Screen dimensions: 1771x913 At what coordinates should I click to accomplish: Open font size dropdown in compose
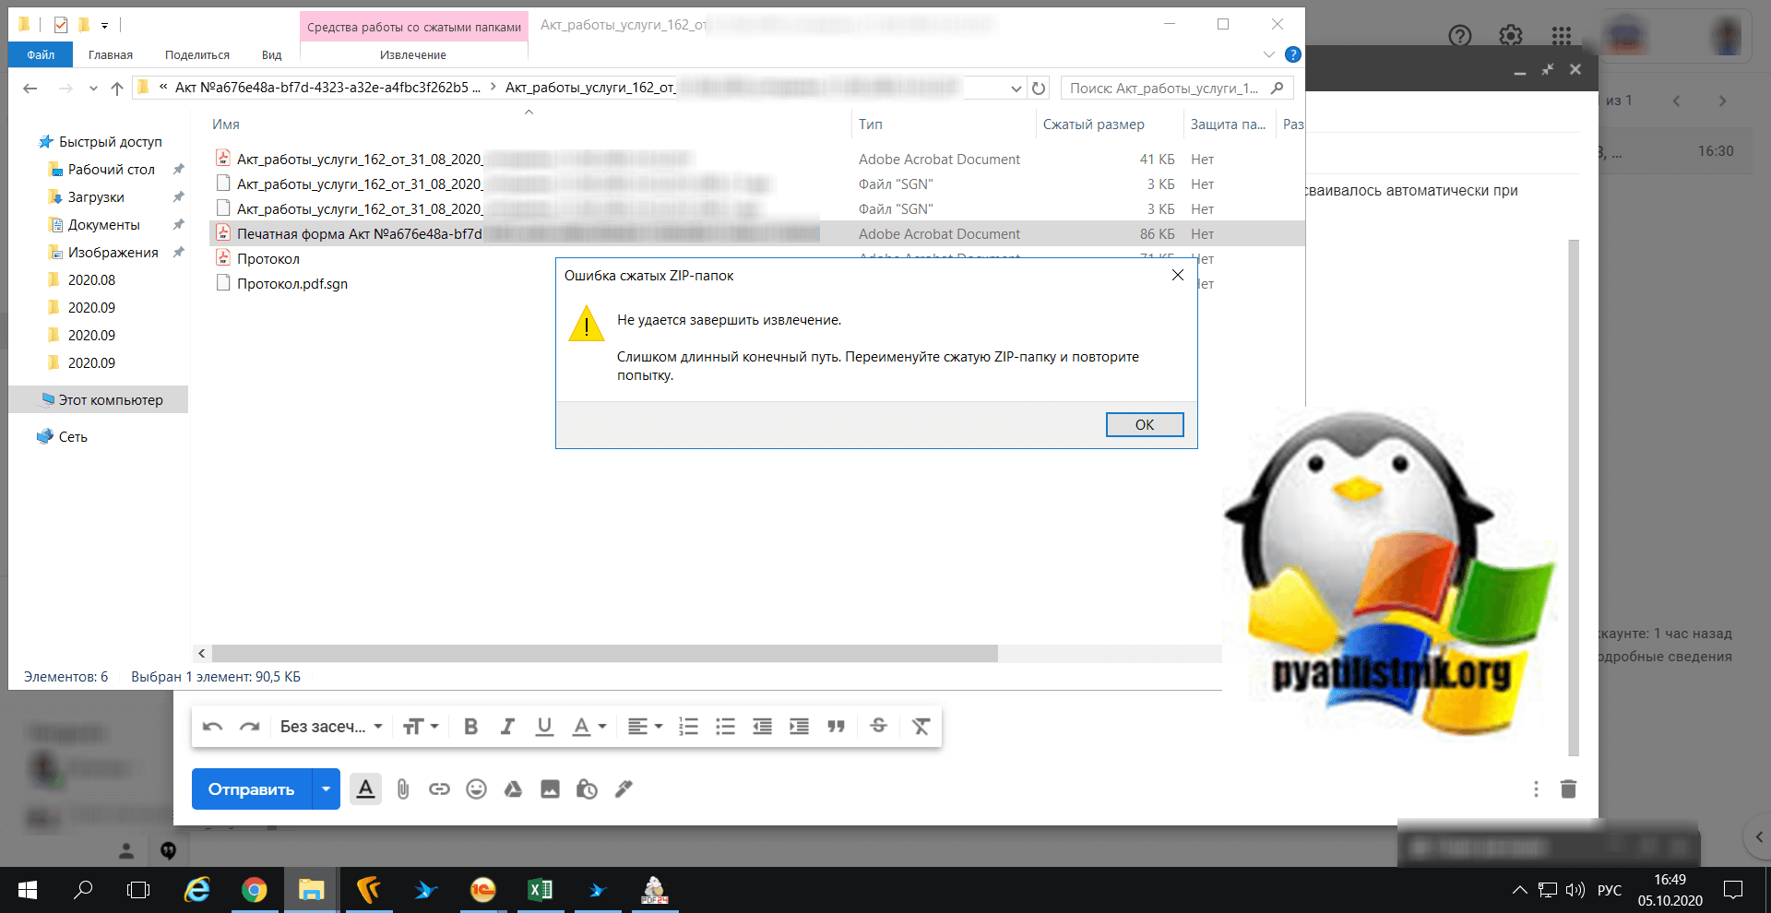pyautogui.click(x=421, y=727)
